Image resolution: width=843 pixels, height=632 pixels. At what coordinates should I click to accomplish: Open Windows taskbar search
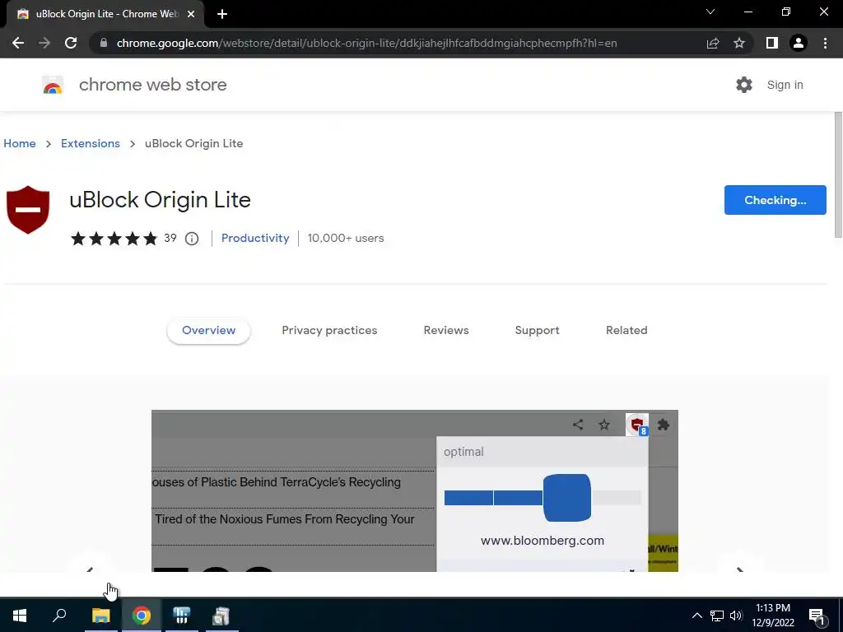click(59, 616)
